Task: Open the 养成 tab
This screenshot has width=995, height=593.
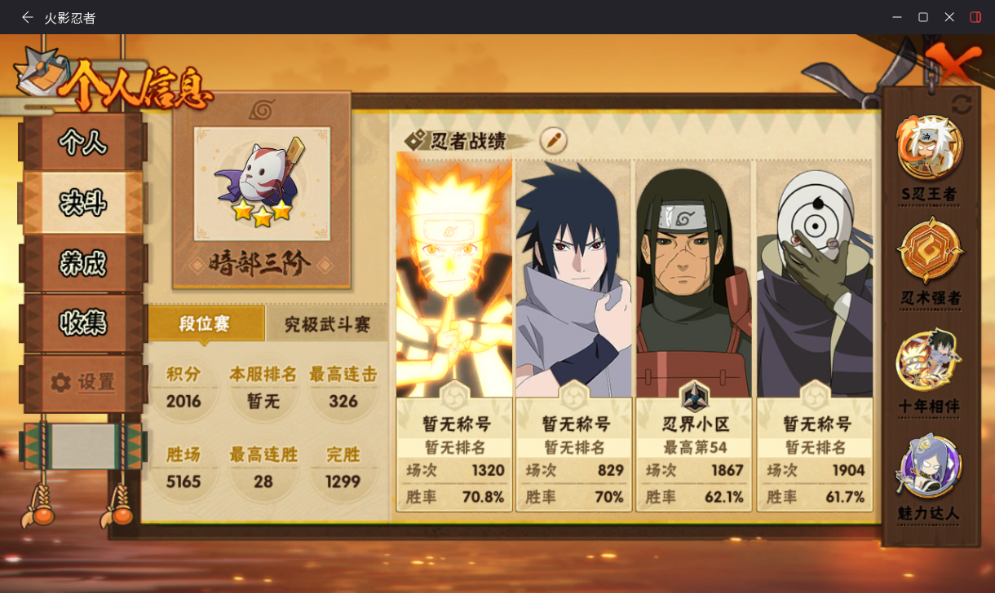Action: 82,263
